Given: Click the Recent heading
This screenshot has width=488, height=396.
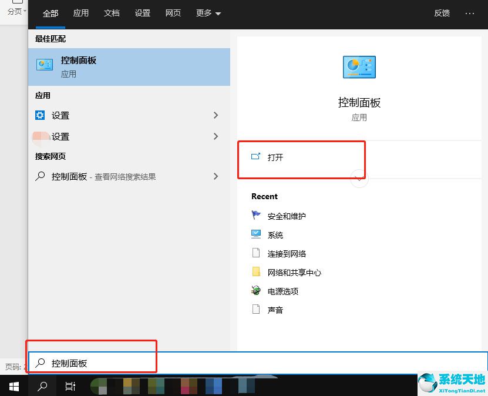Looking at the screenshot, I should [x=264, y=196].
